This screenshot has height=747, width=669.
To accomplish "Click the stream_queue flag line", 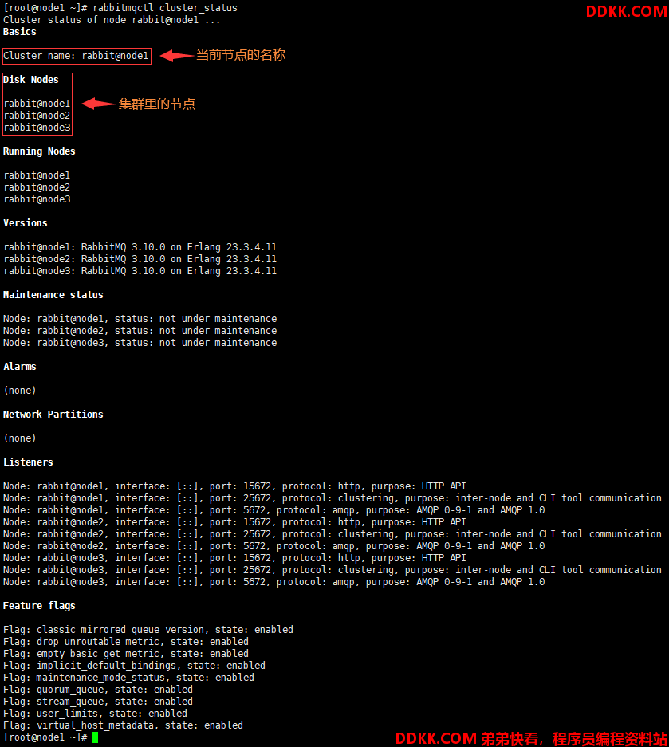I will (98, 702).
